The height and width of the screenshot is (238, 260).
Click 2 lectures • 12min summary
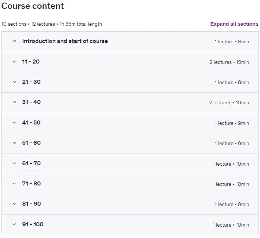coord(229,62)
